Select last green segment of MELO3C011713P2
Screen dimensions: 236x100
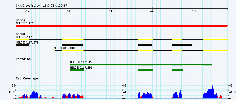click(x=207, y=65)
